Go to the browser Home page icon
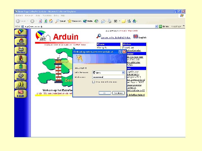Image resolution: width=202 pixels, height=151 pixels. (x=51, y=21)
